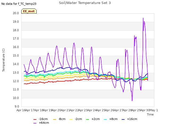Screen dimensions: 170x128
Task: Click the Apr 20 x-axis date label
Action: pos(56,110)
